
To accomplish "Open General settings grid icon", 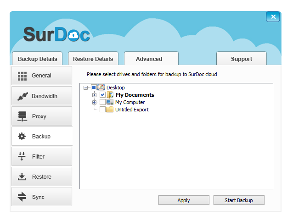I will click(x=22, y=76).
